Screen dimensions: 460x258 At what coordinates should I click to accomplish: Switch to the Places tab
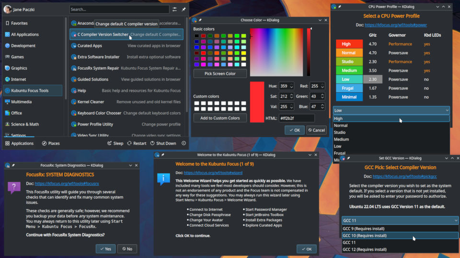[51, 143]
